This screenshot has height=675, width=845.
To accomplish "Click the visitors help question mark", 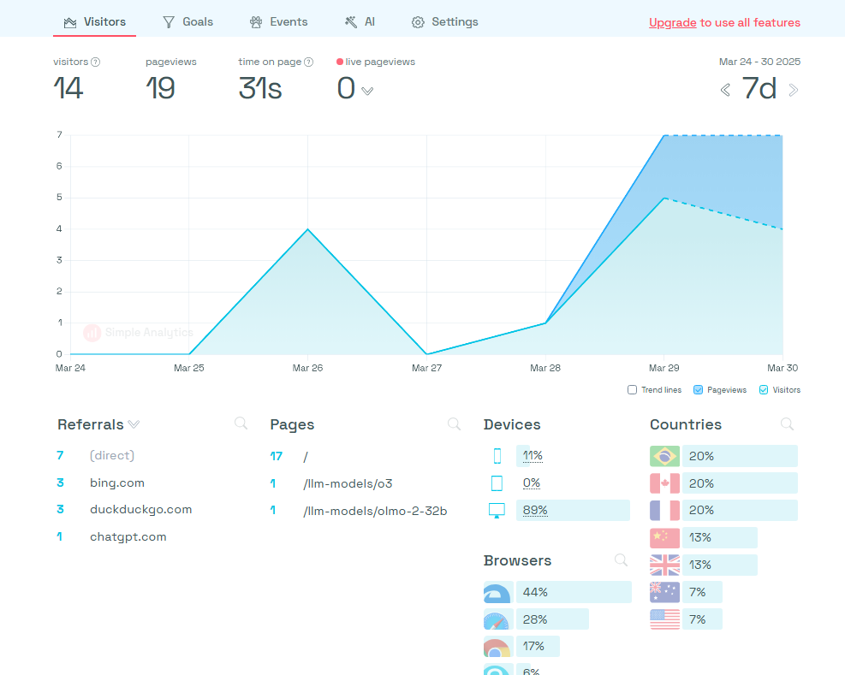I will pyautogui.click(x=95, y=62).
